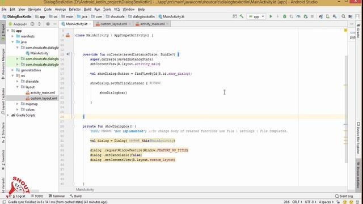Open the VCS menu

[x=117, y=9]
